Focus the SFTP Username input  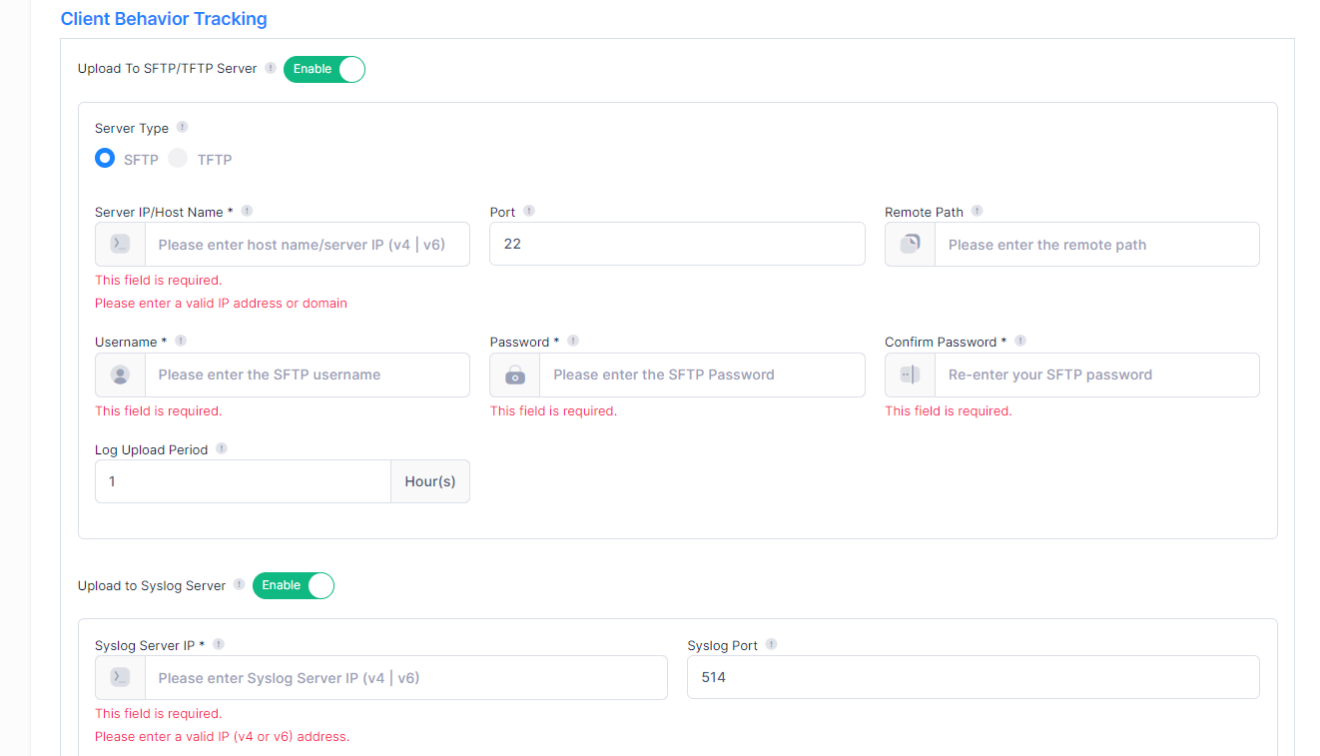(x=307, y=376)
